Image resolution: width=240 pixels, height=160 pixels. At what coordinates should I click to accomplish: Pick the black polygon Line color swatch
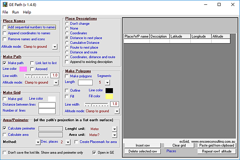[109, 91]
